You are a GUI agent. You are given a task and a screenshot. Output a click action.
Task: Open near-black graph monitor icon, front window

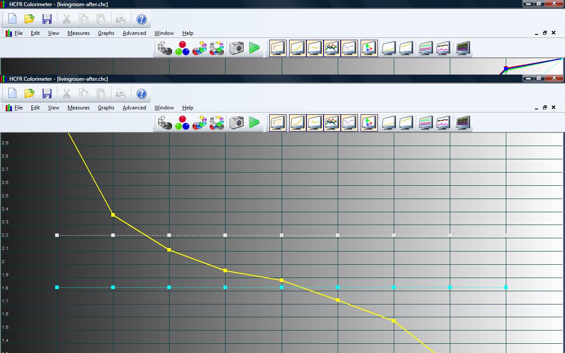388,123
